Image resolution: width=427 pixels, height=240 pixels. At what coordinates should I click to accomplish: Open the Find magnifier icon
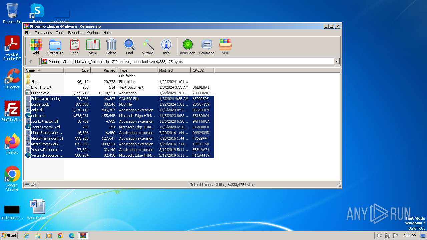click(x=129, y=47)
